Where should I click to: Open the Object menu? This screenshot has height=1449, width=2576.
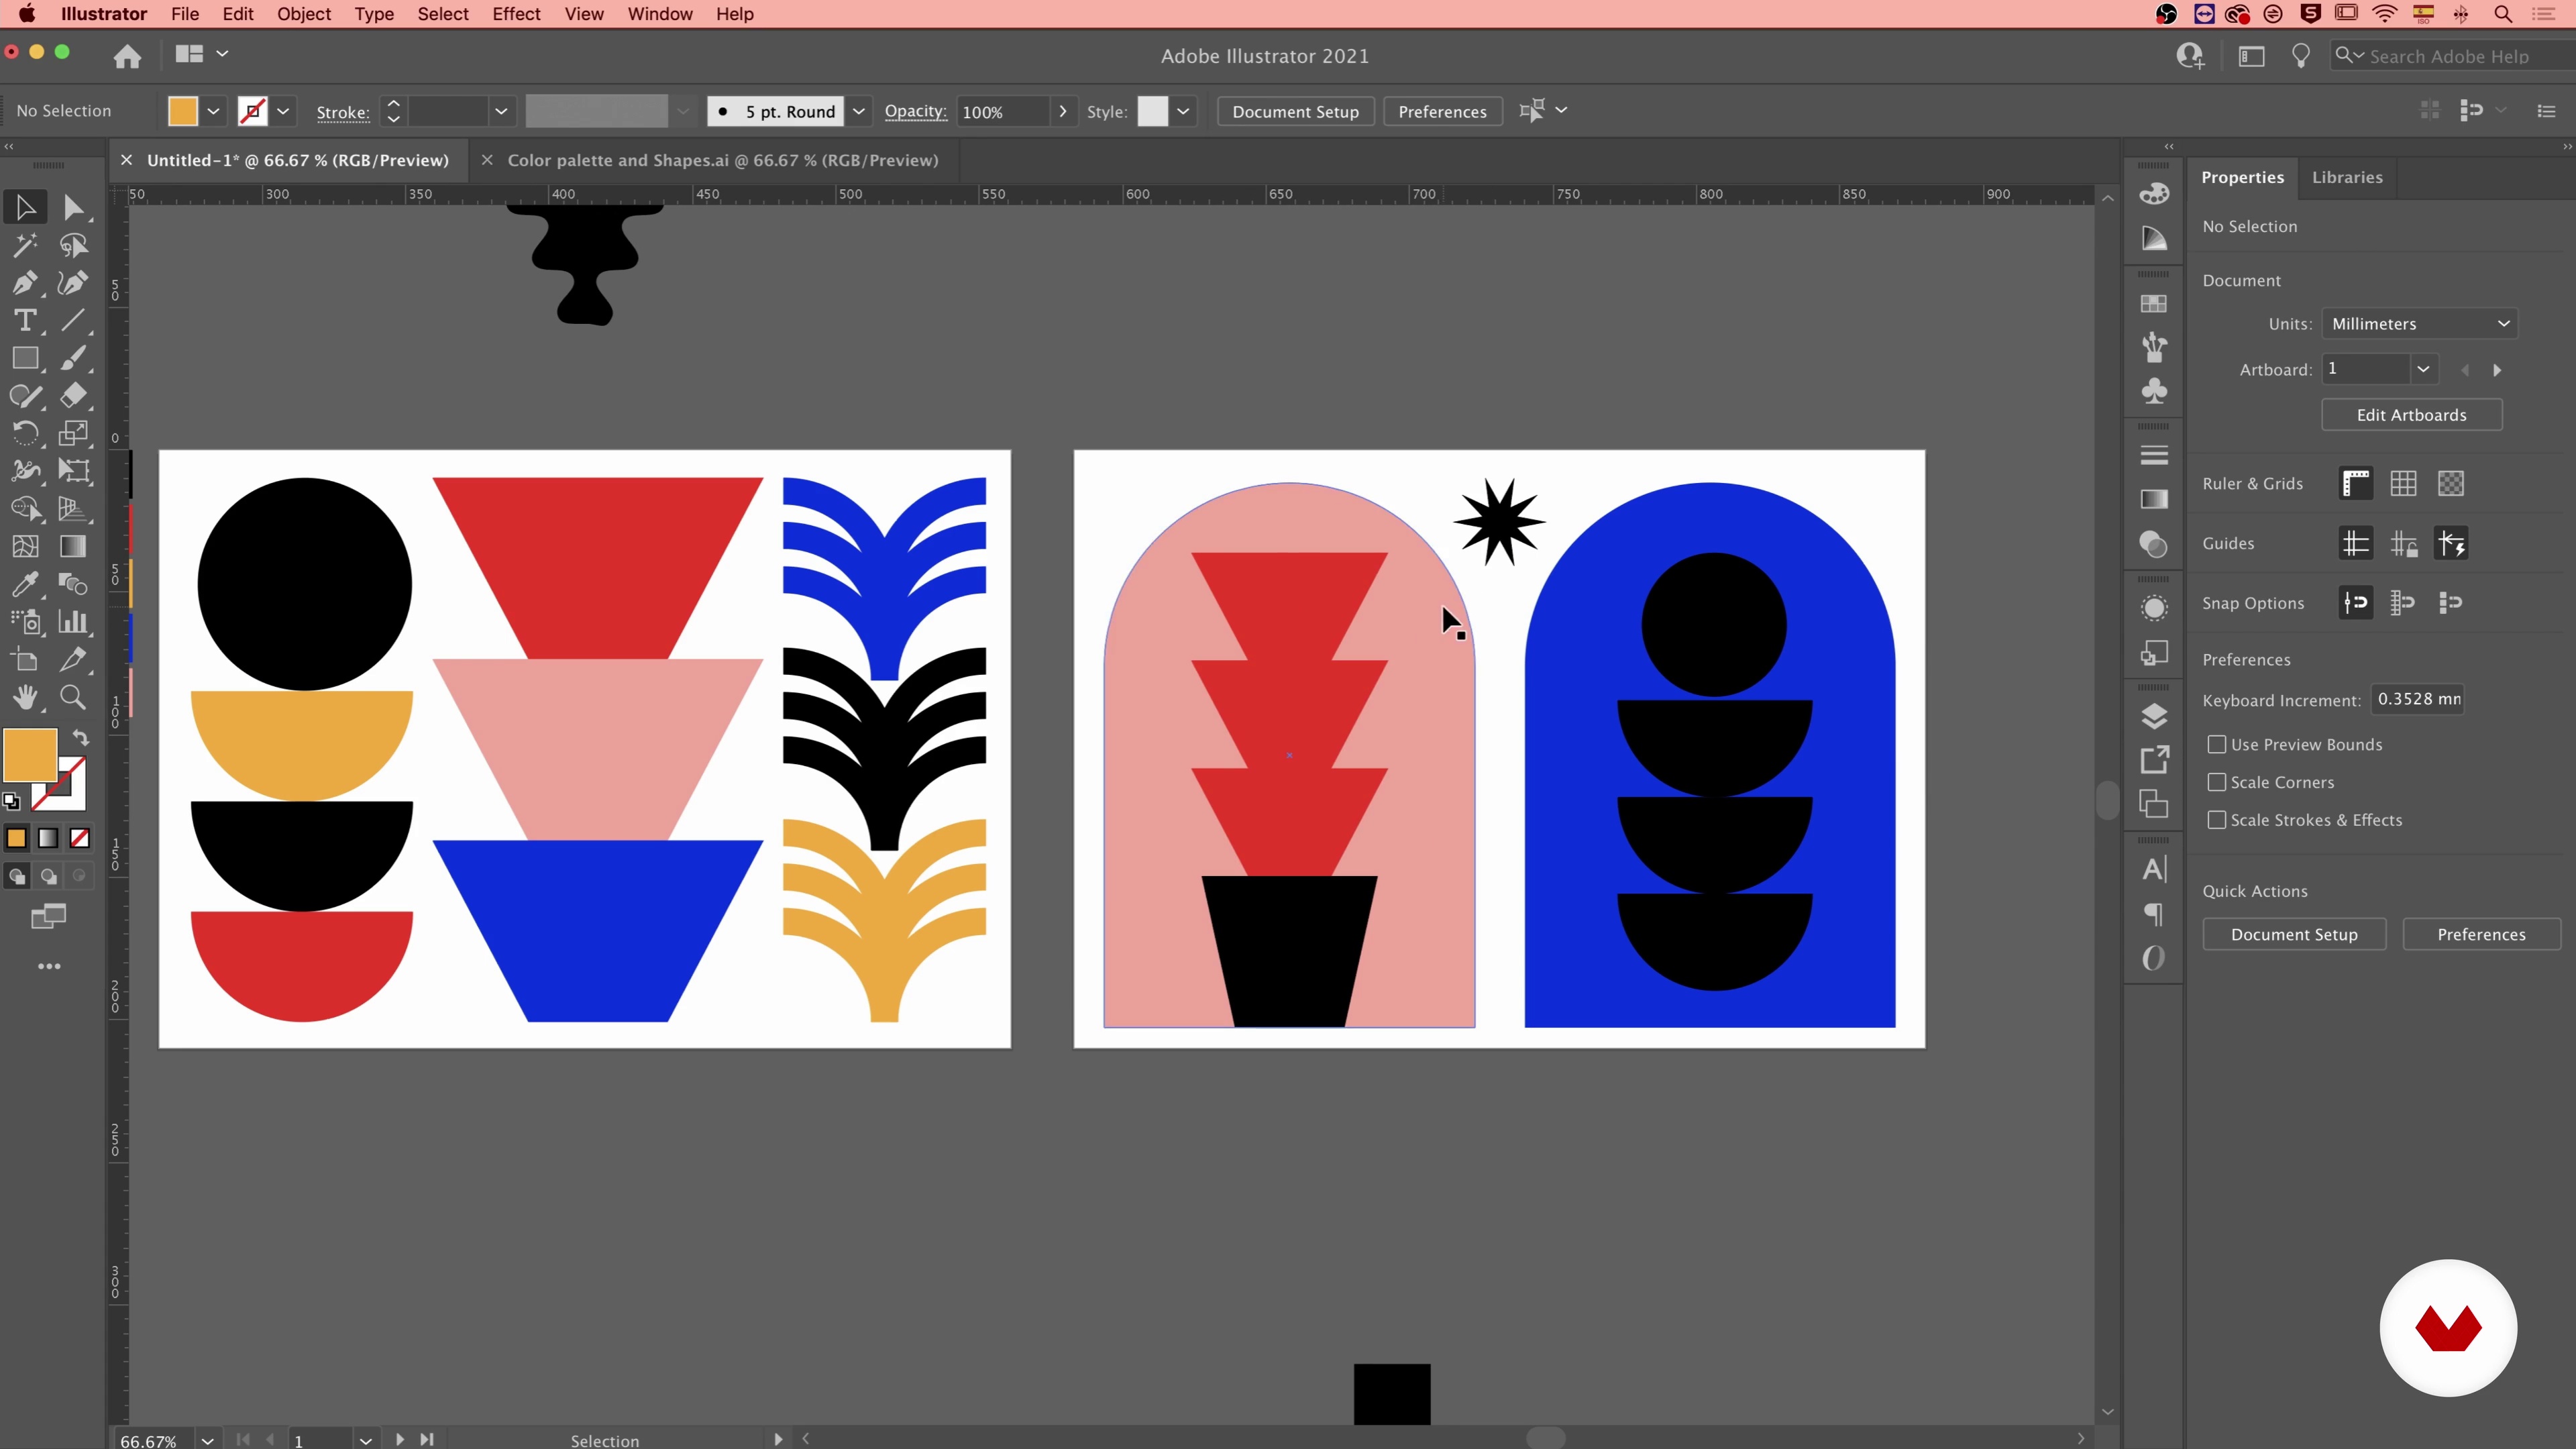(304, 14)
